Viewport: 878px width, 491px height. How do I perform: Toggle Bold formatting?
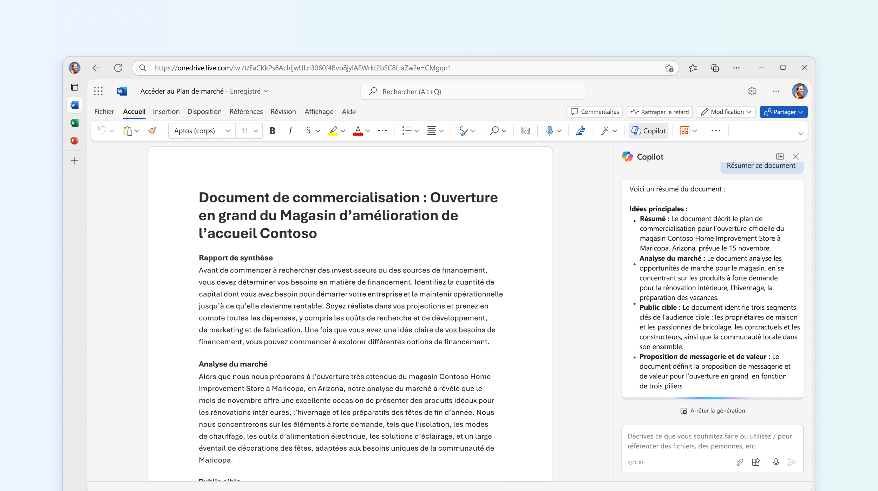[273, 131]
